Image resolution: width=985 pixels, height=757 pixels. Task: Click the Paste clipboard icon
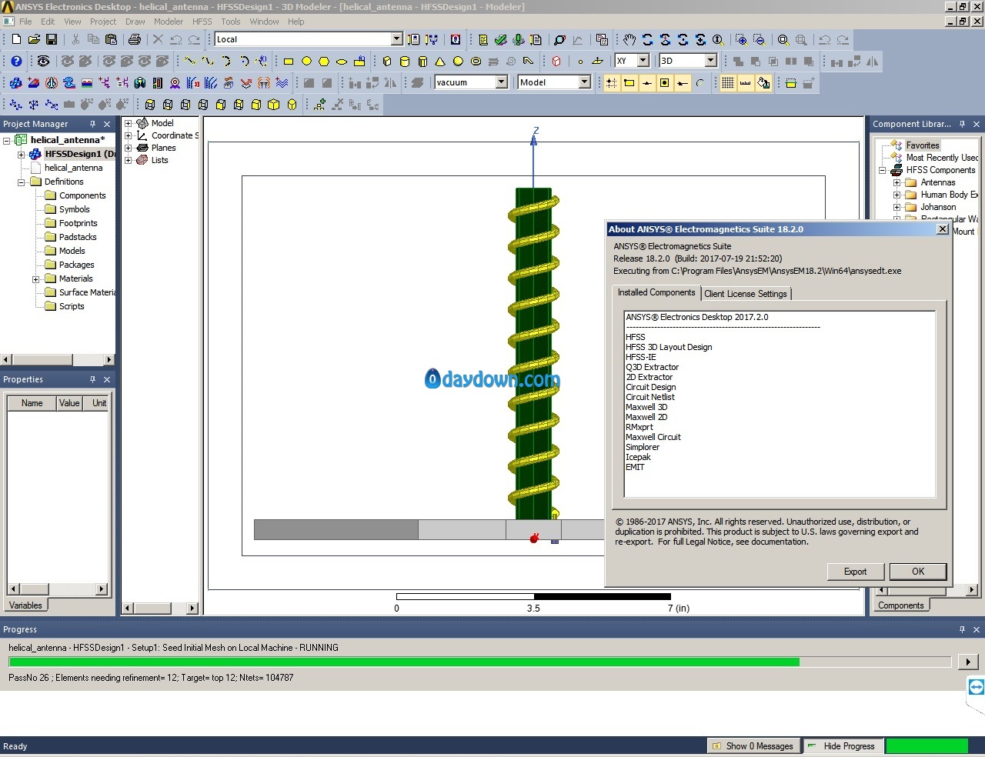coord(111,39)
